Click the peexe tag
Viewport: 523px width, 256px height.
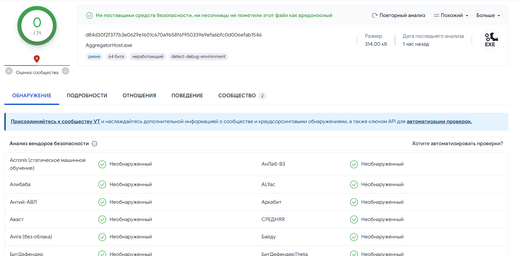[x=94, y=57]
